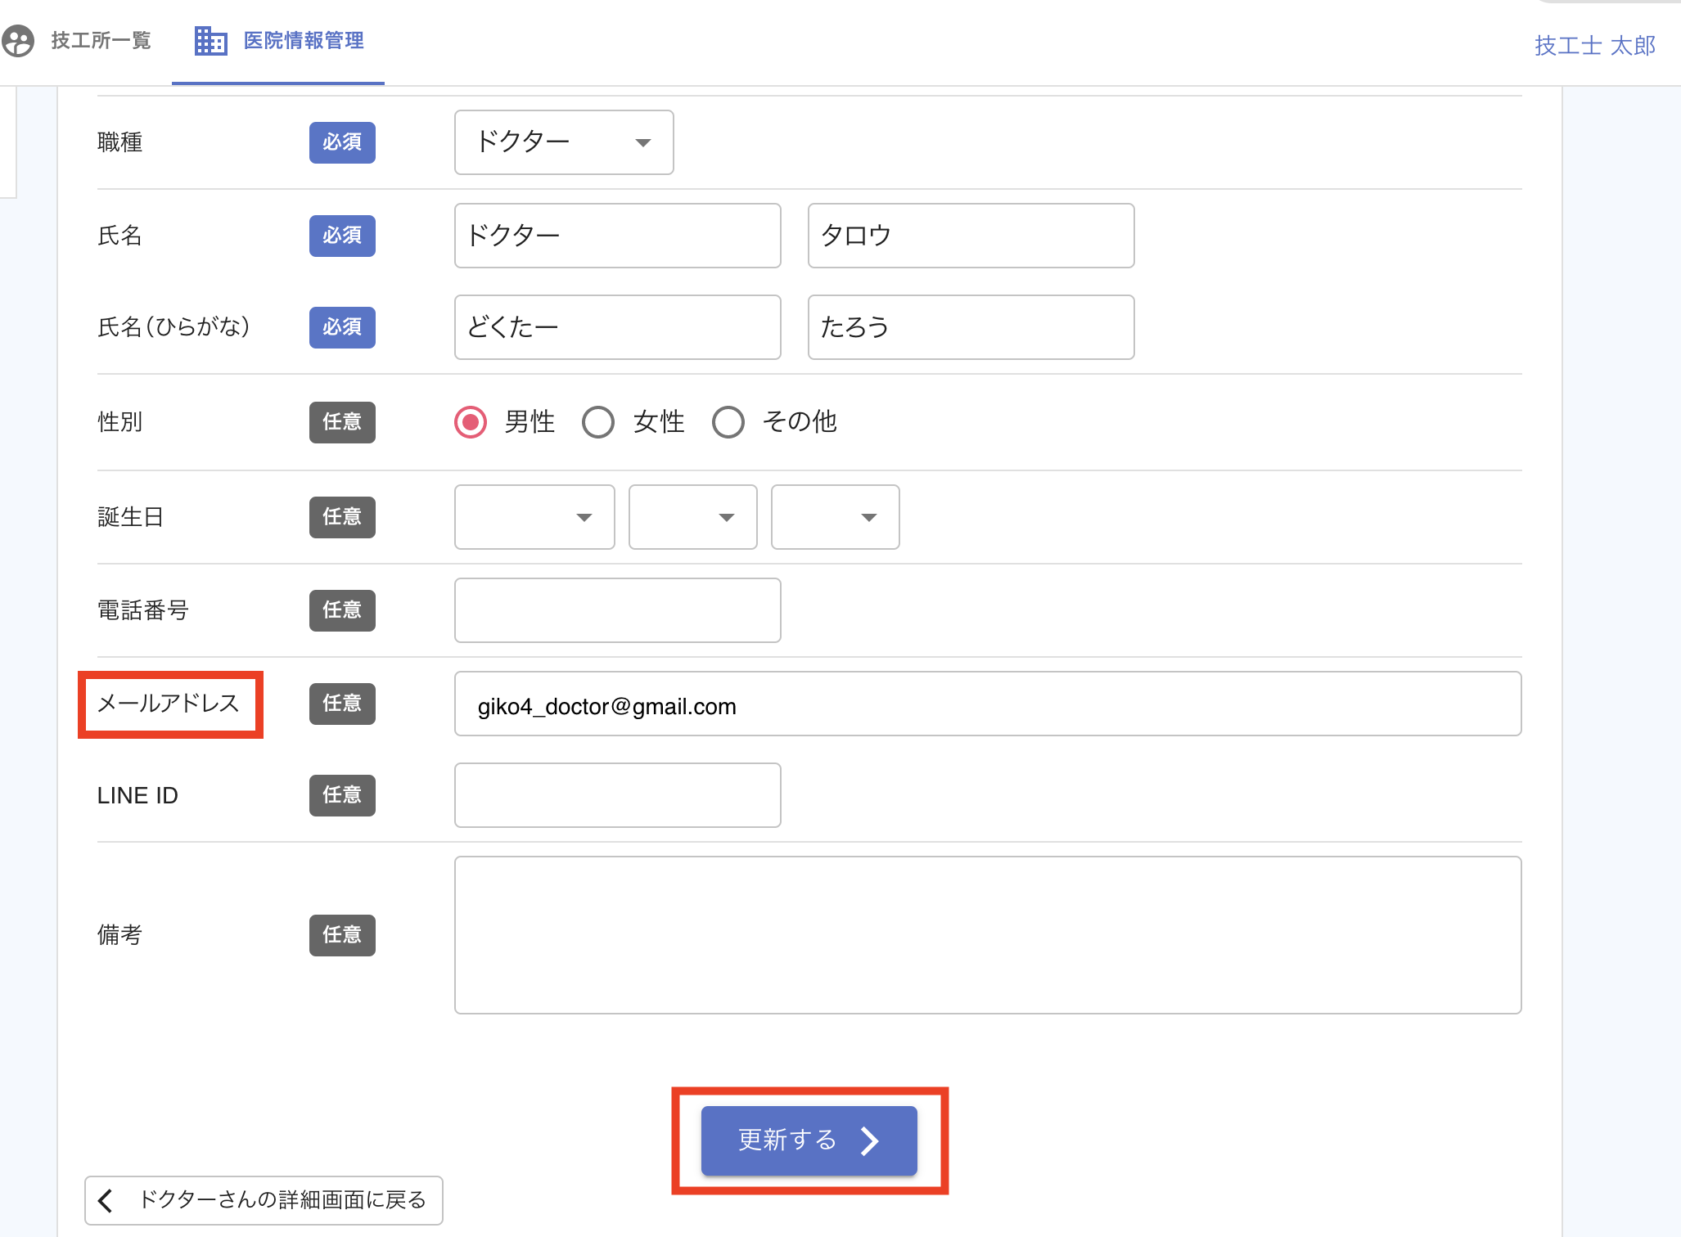This screenshot has width=1681, height=1237.
Task: Open the 職種 dropdown showing ドクター
Action: [x=564, y=142]
